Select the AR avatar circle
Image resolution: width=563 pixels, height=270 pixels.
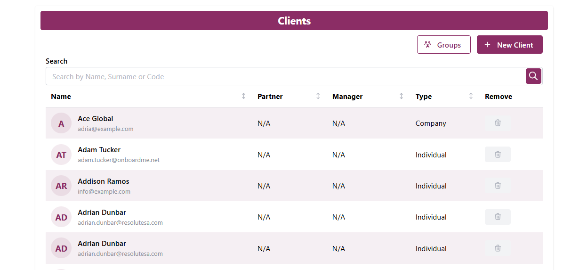pos(61,186)
